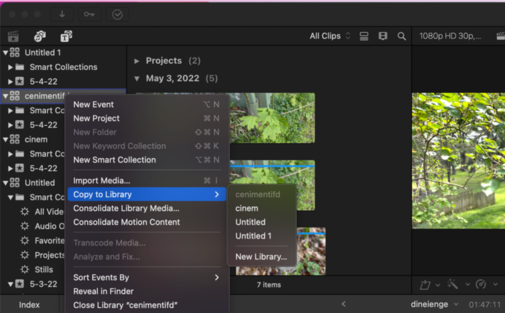Image resolution: width=505 pixels, height=313 pixels.
Task: Open the Keyword Editor key icon
Action: tap(89, 14)
